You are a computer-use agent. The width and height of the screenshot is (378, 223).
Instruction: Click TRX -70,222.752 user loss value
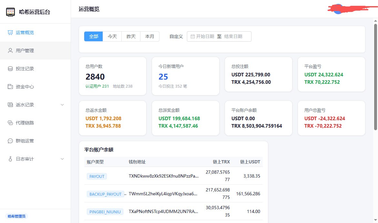tap(323, 126)
